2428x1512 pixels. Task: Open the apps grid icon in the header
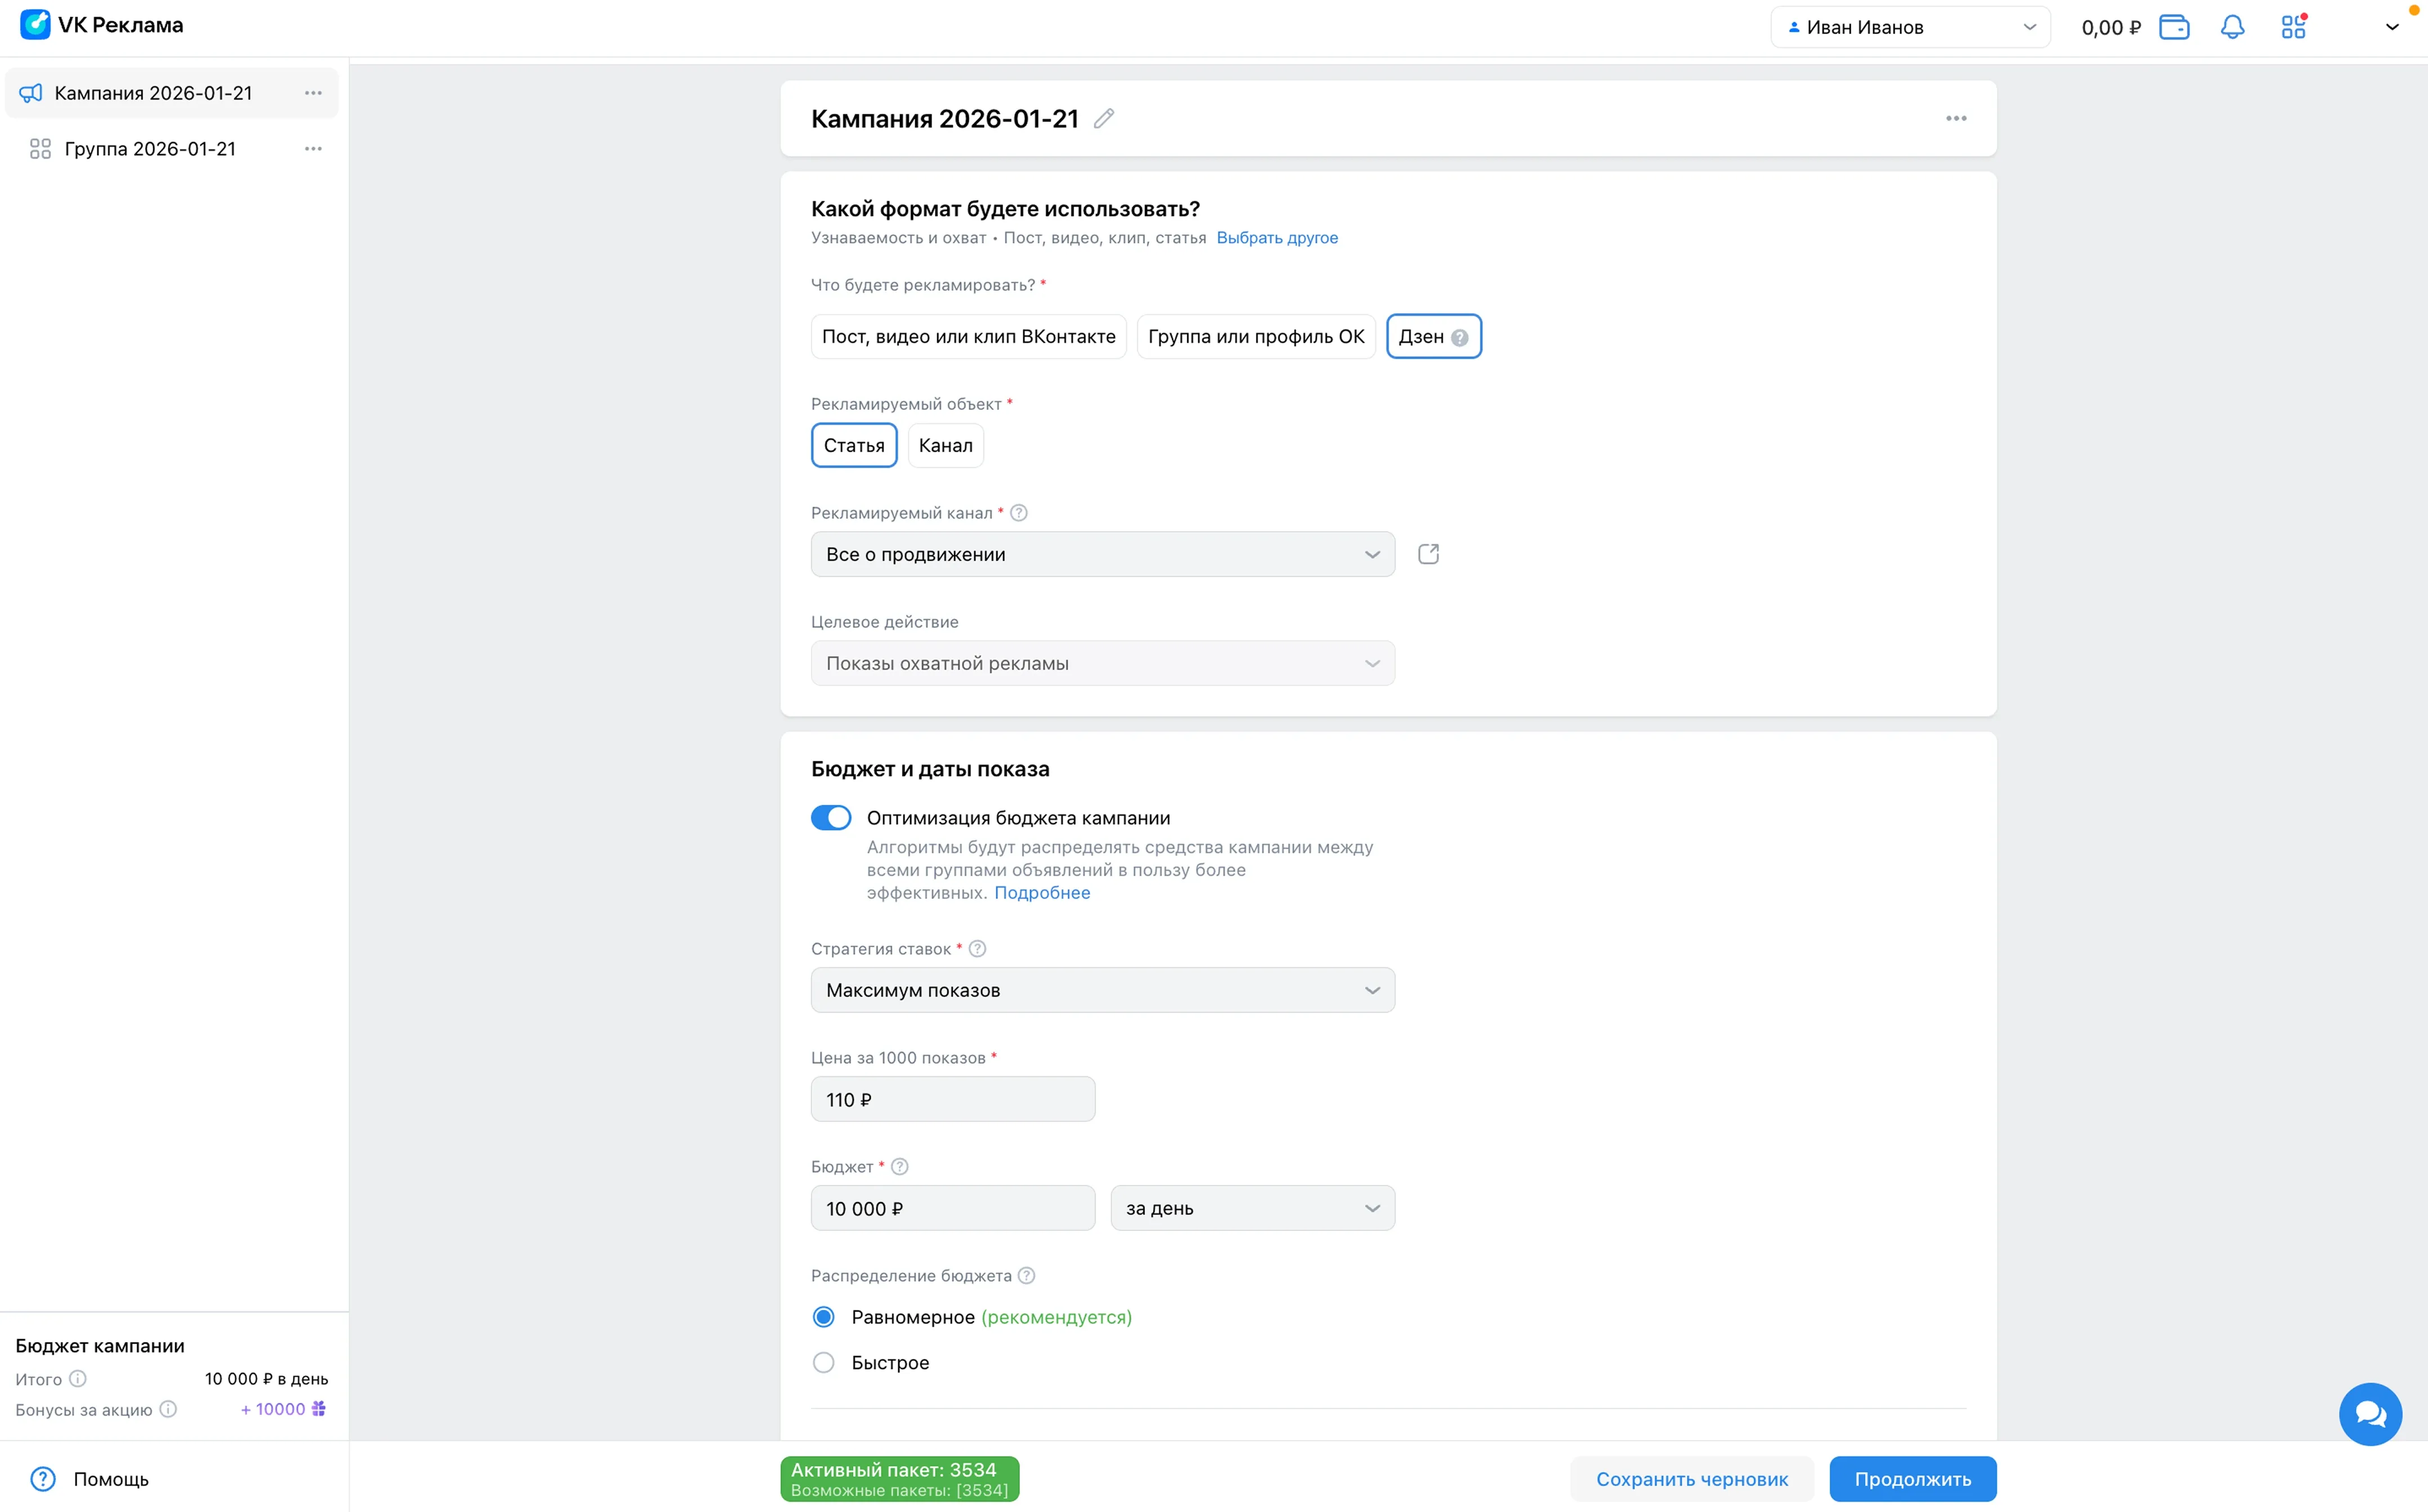coord(2293,27)
